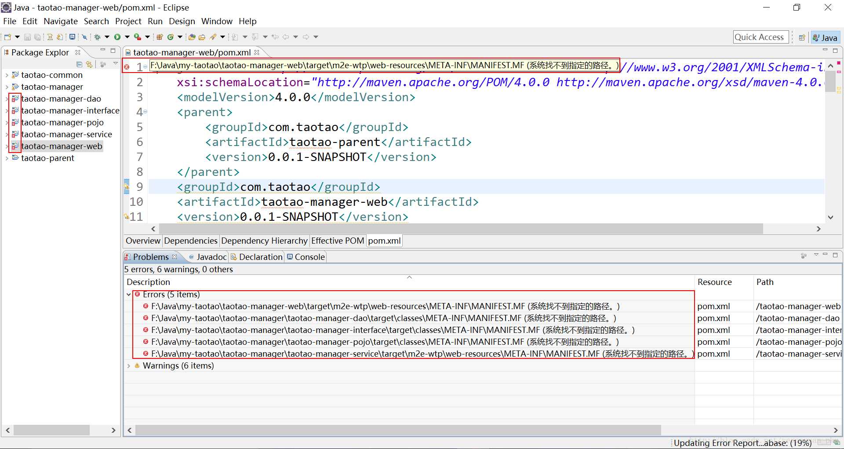Click the Updating Error Report progress indicator
The image size is (844, 449).
click(742, 443)
